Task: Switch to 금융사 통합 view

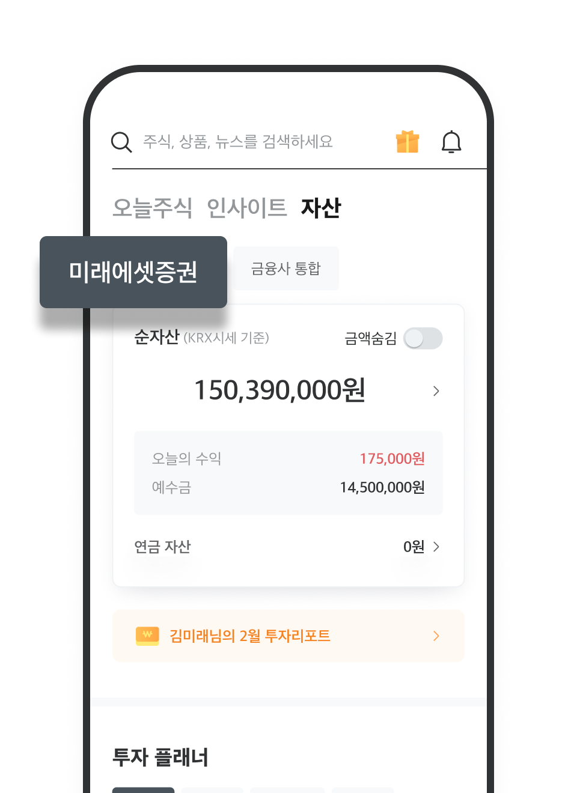Action: (286, 269)
